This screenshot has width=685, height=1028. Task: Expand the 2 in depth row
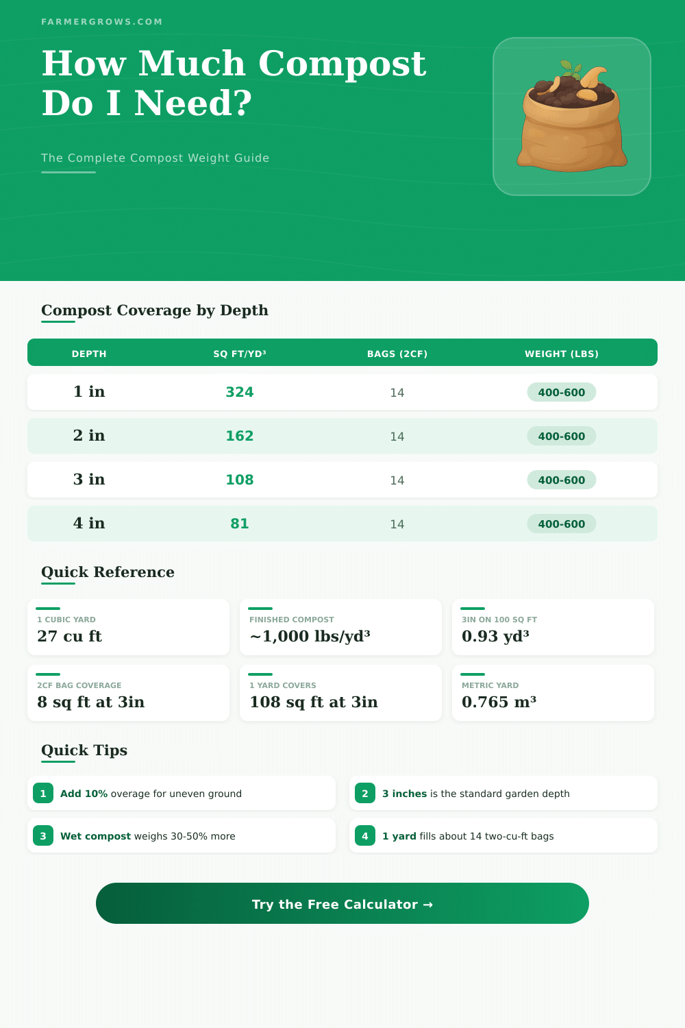click(x=342, y=436)
